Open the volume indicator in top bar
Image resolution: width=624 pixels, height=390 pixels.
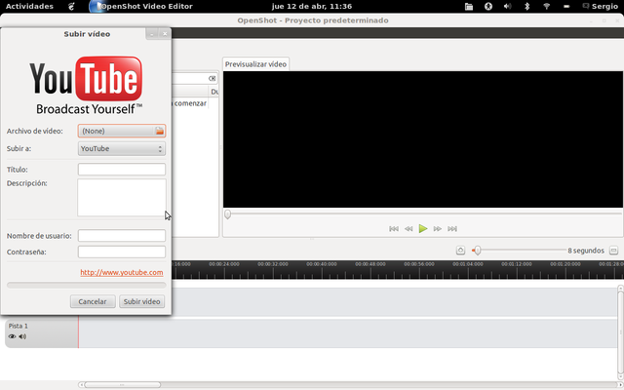507,7
